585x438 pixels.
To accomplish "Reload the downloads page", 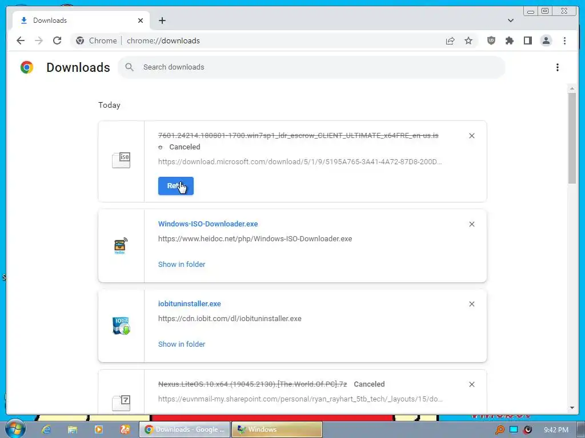I will coord(57,40).
